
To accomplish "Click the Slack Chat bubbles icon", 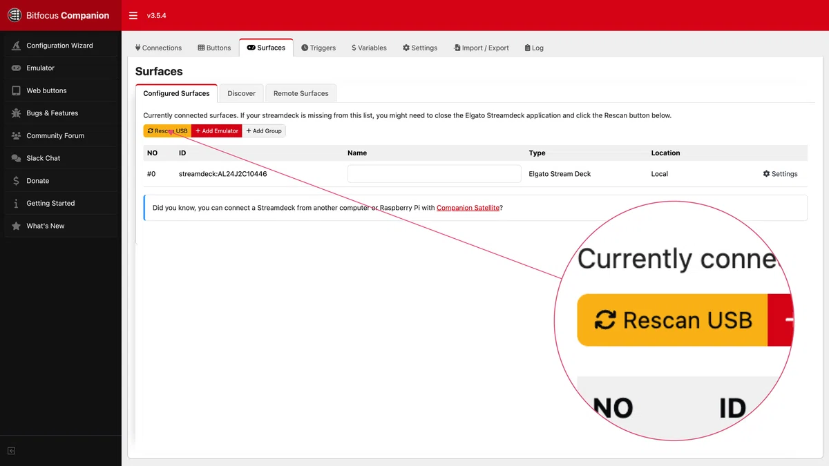I will [x=16, y=158].
